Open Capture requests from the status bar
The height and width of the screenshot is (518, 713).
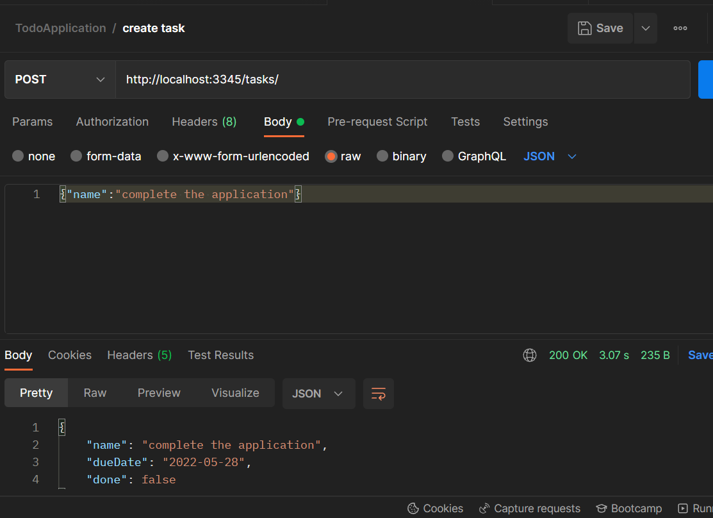(x=530, y=508)
